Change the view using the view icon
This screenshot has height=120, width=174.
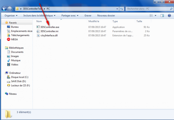point(151,16)
